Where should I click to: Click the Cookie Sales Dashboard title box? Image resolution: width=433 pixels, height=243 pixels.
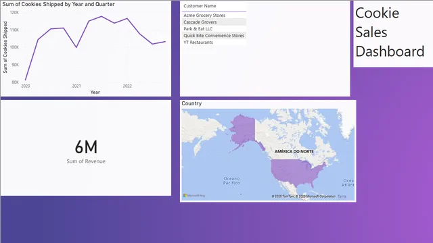(x=393, y=33)
